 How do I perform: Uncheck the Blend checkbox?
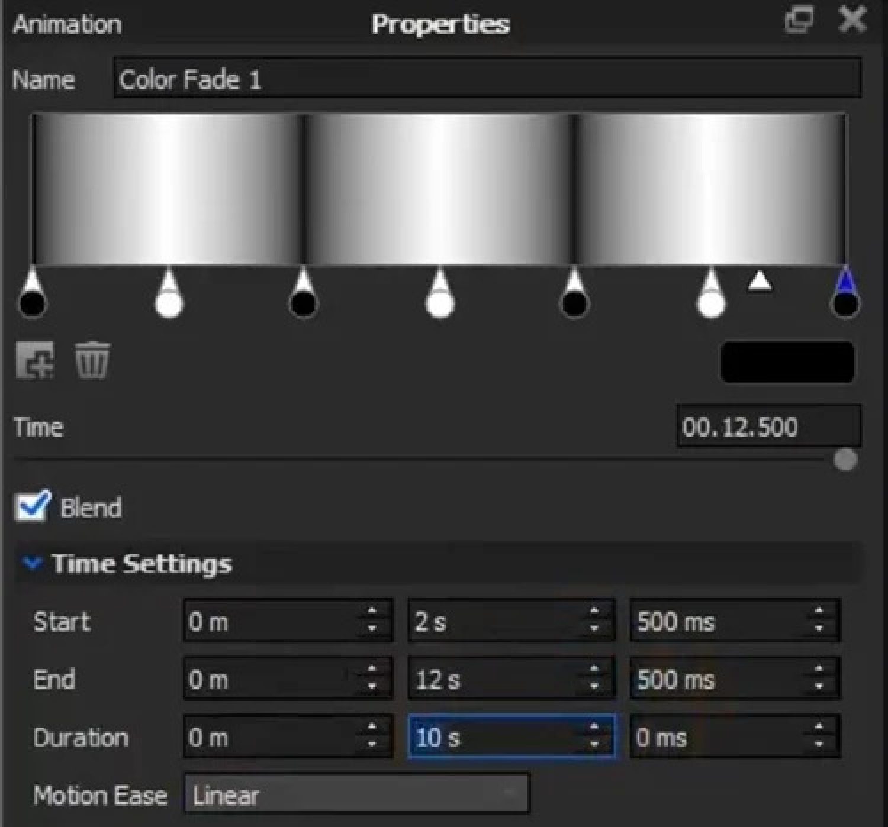tap(32, 507)
